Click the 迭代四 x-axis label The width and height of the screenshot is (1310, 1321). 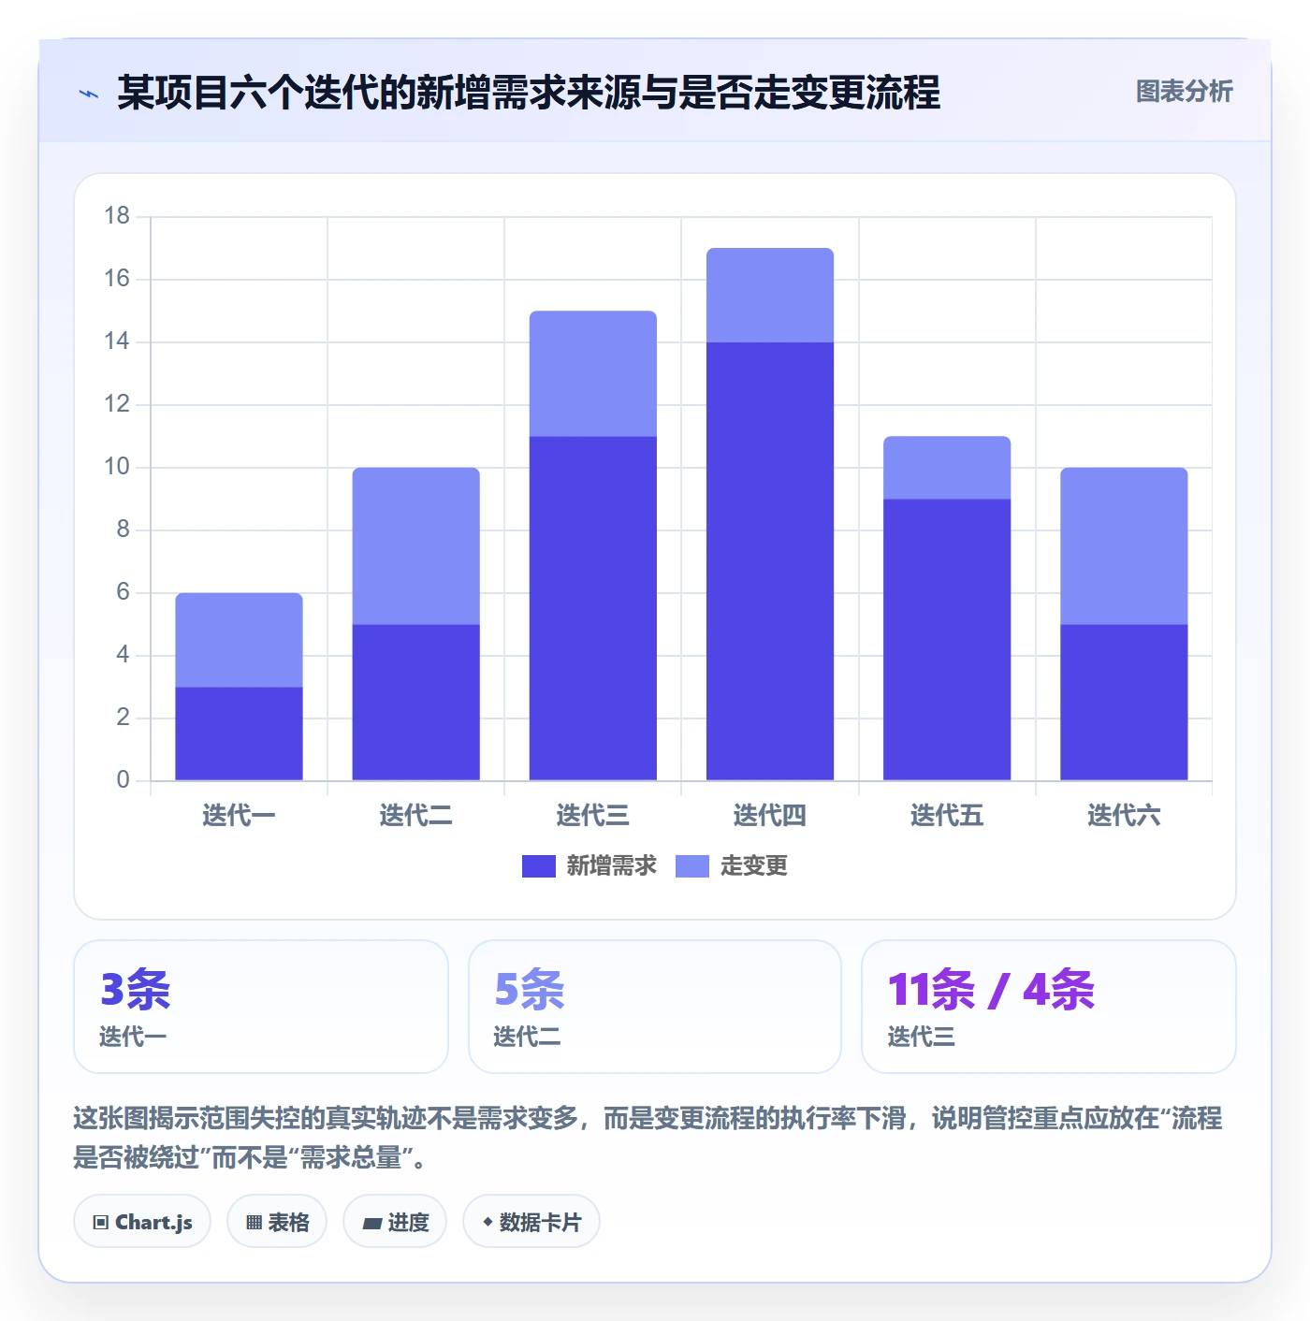coord(770,816)
